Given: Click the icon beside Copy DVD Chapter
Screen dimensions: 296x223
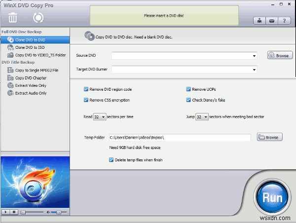Looking at the screenshot, I should pyautogui.click(x=10, y=78).
